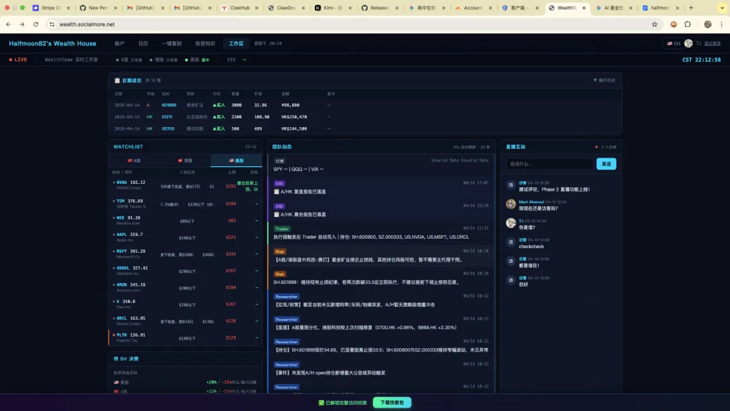730x411 pixels.
Task: Select the 工作区 nav menu item
Action: coord(236,43)
